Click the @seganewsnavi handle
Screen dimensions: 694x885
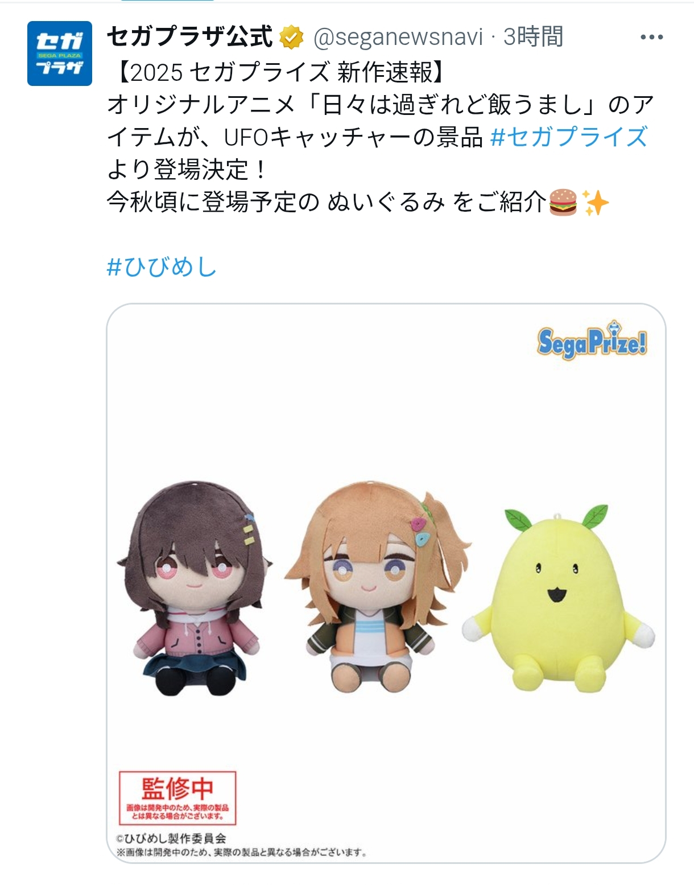point(398,38)
